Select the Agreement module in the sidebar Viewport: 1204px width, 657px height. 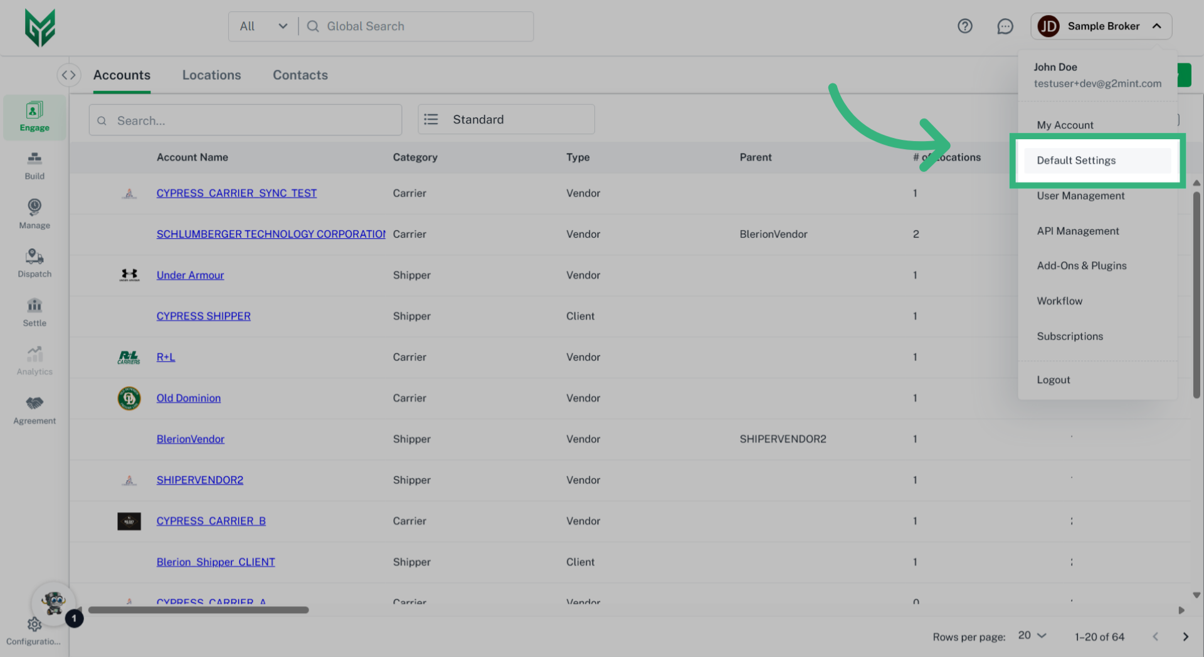coord(34,409)
